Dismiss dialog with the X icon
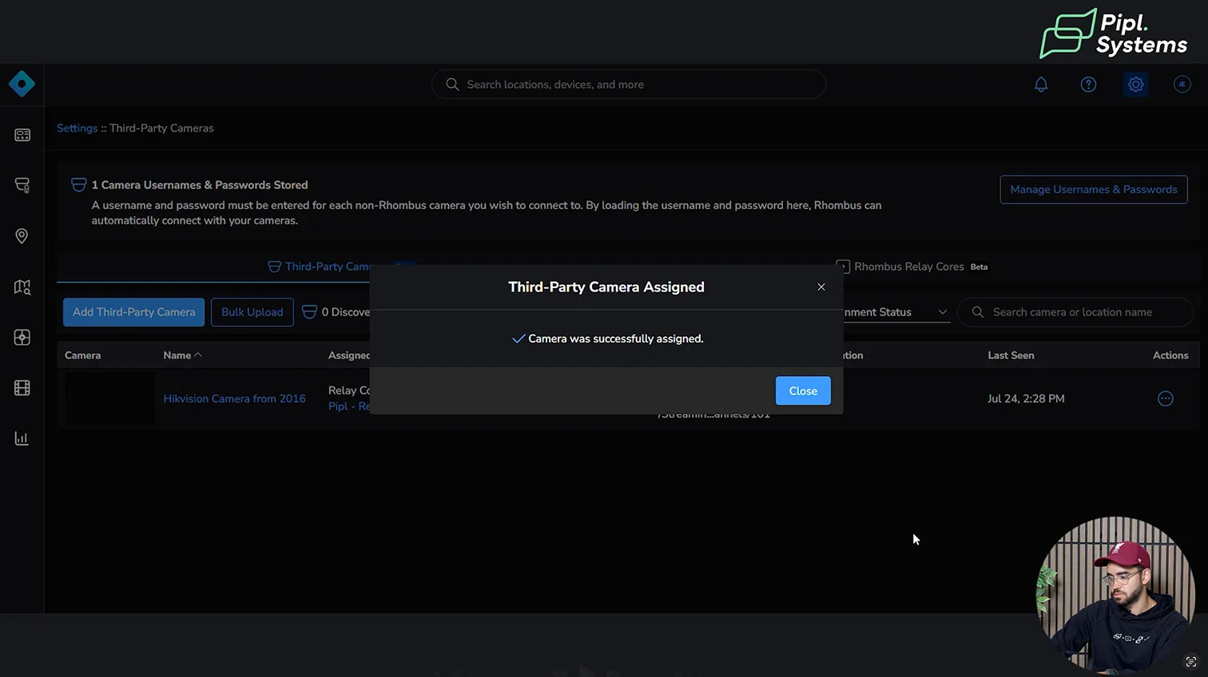The width and height of the screenshot is (1208, 677). coord(821,287)
